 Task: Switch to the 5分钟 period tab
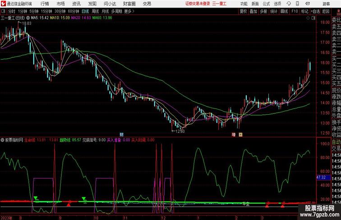coord(34,11)
